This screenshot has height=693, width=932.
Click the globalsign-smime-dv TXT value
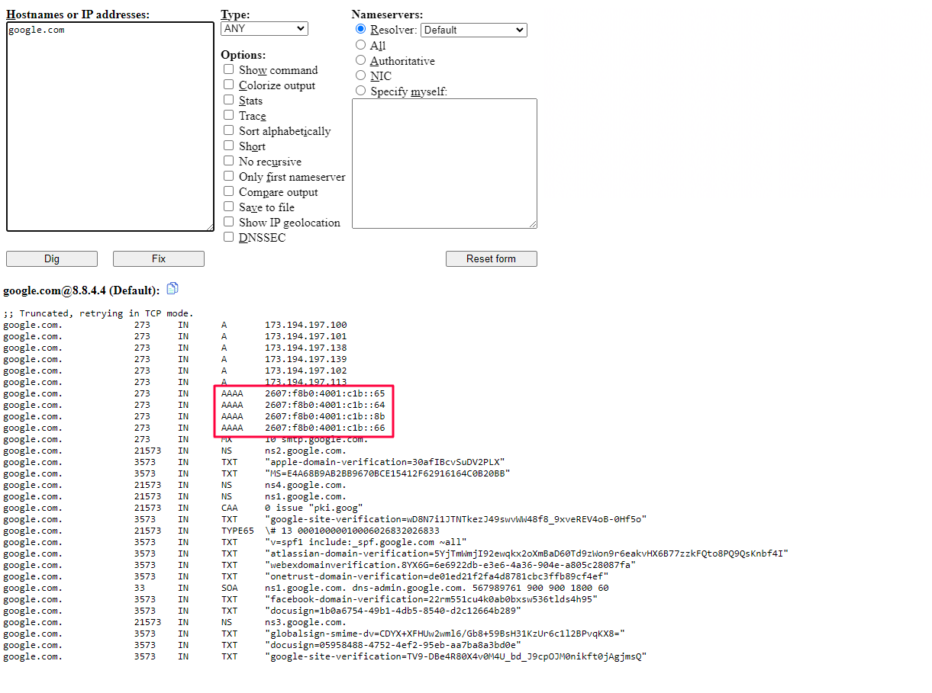[x=445, y=634]
